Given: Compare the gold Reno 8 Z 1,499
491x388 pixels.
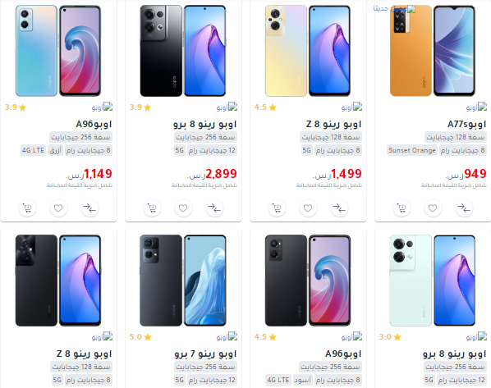Looking at the screenshot, I should click(x=339, y=208).
